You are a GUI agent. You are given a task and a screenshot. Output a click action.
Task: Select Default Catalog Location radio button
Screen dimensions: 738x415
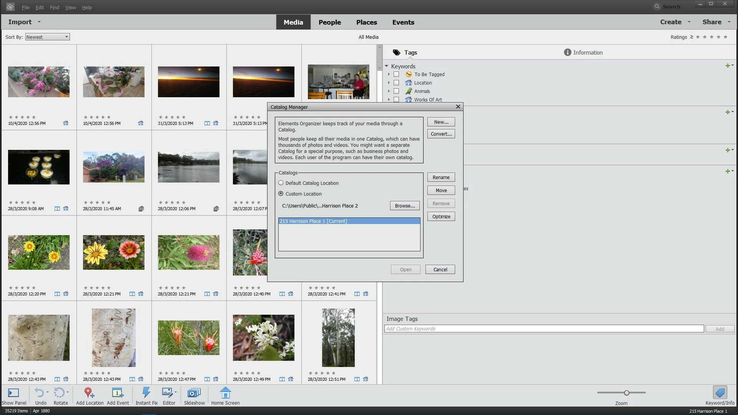pos(281,183)
